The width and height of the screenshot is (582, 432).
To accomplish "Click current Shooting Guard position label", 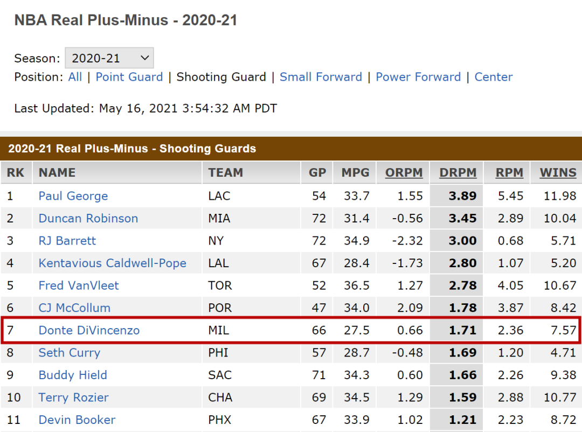I will click(221, 77).
